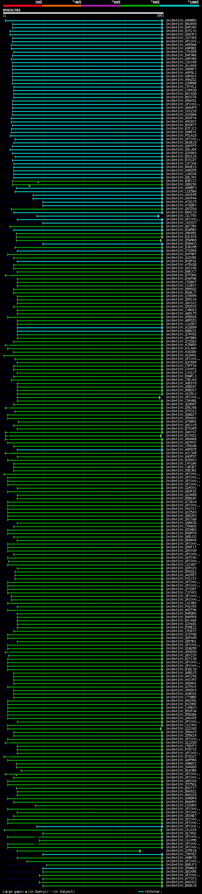The height and width of the screenshot is (894, 202).
Task: Open the UniRef100_C0NCE3 hit link
Action: 181,310
